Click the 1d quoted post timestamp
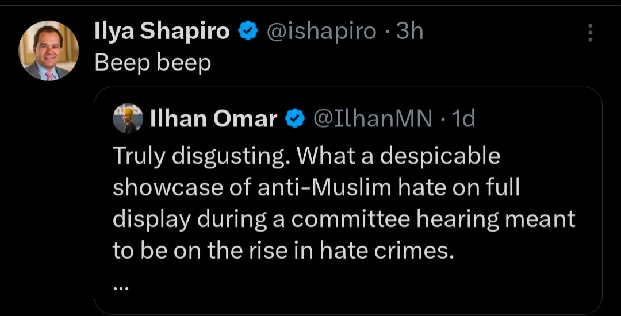This screenshot has height=316, width=621. [464, 118]
